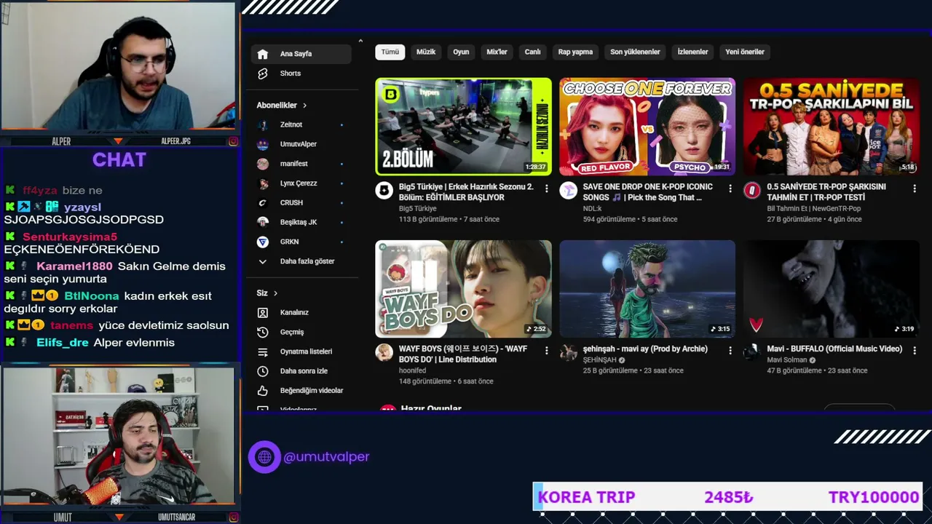Play the WAYF BOYS DO thumbnail

(x=463, y=289)
